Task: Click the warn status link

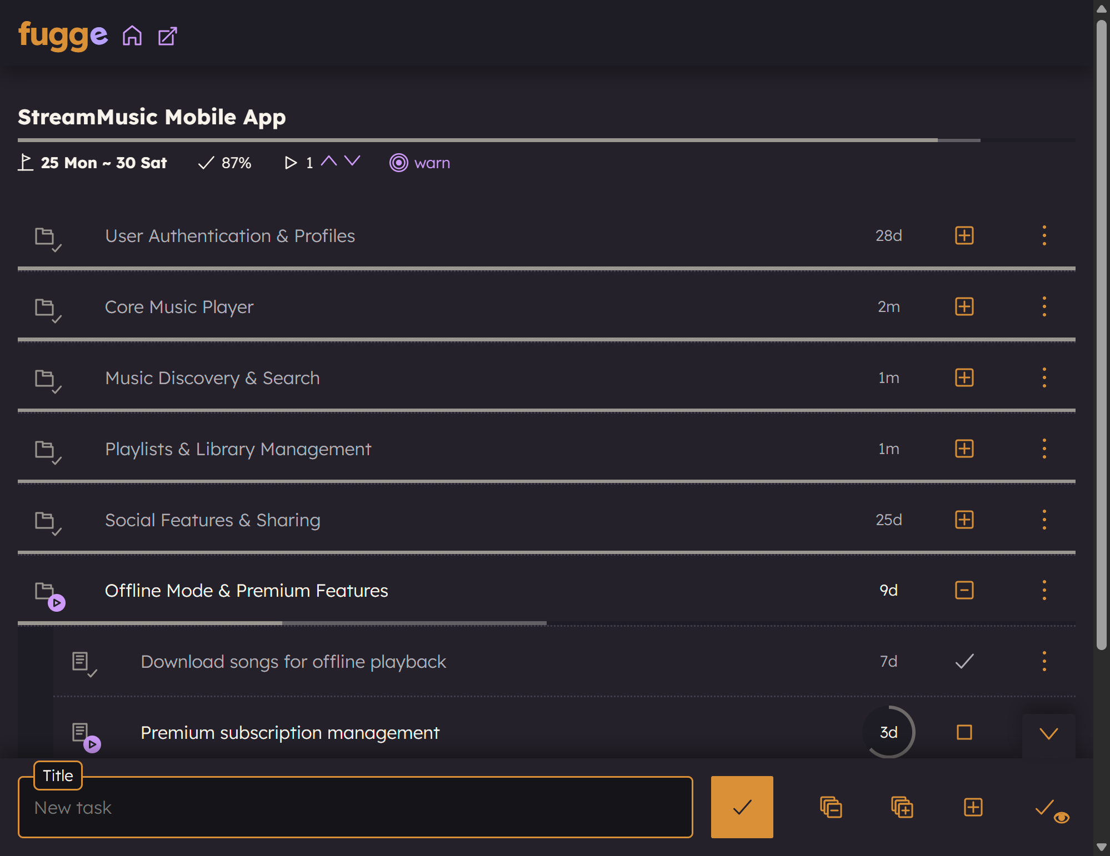Action: [x=432, y=163]
